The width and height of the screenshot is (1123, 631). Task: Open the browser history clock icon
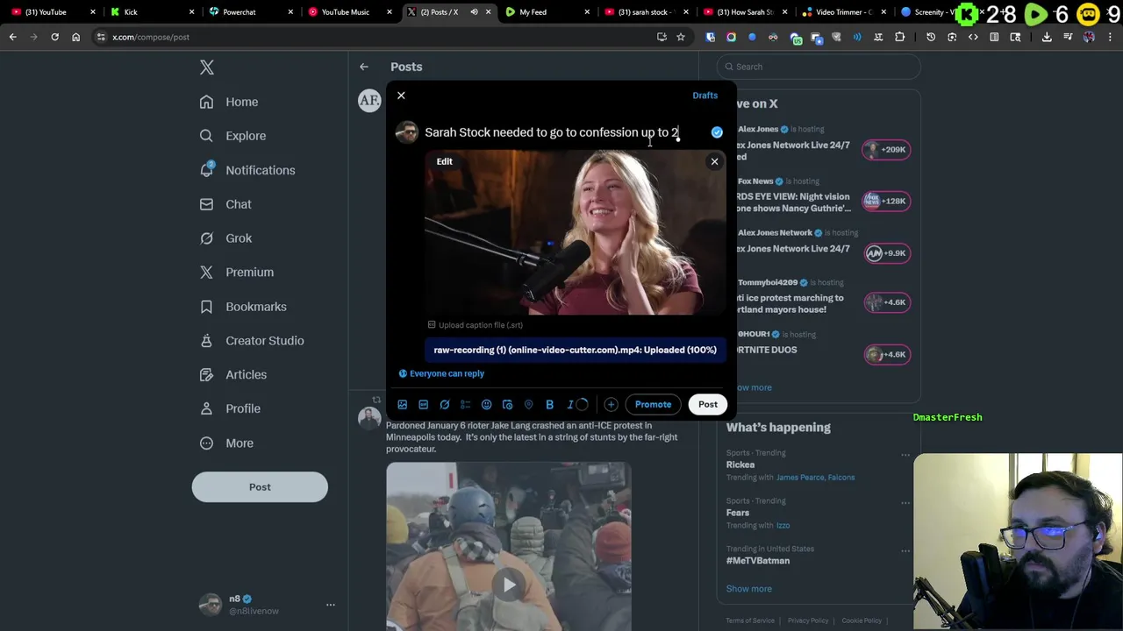[931, 37]
